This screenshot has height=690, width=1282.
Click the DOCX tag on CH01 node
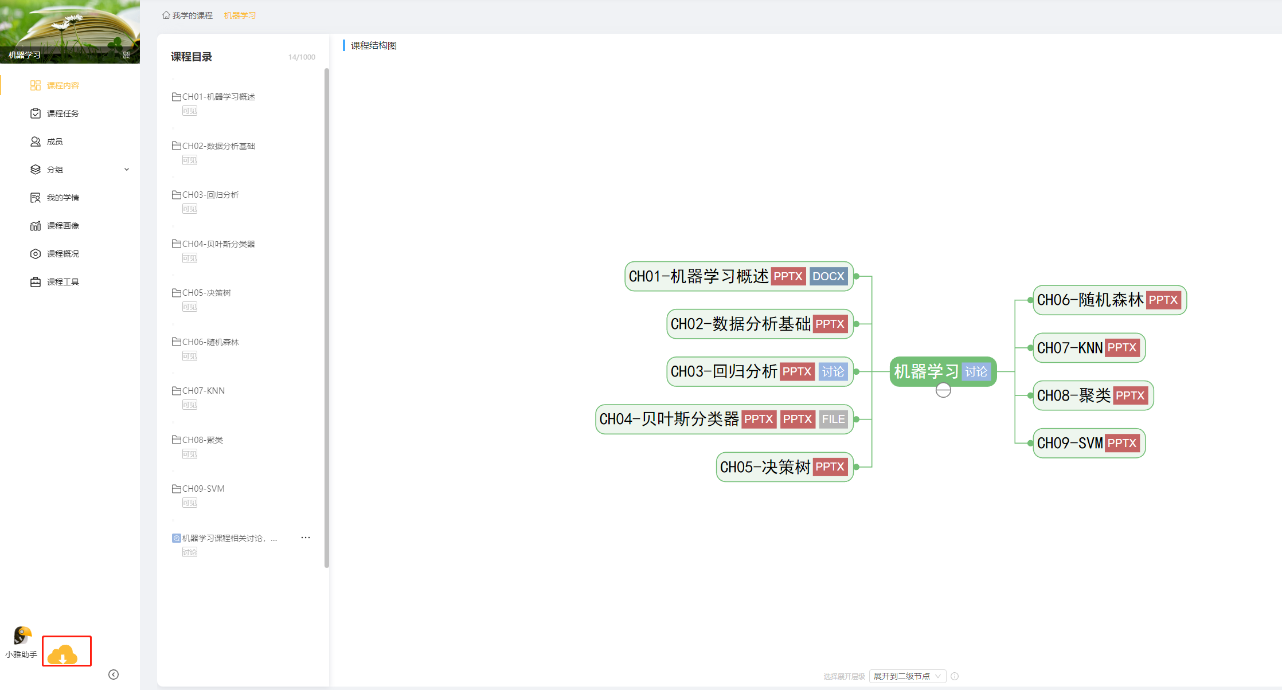tap(828, 276)
